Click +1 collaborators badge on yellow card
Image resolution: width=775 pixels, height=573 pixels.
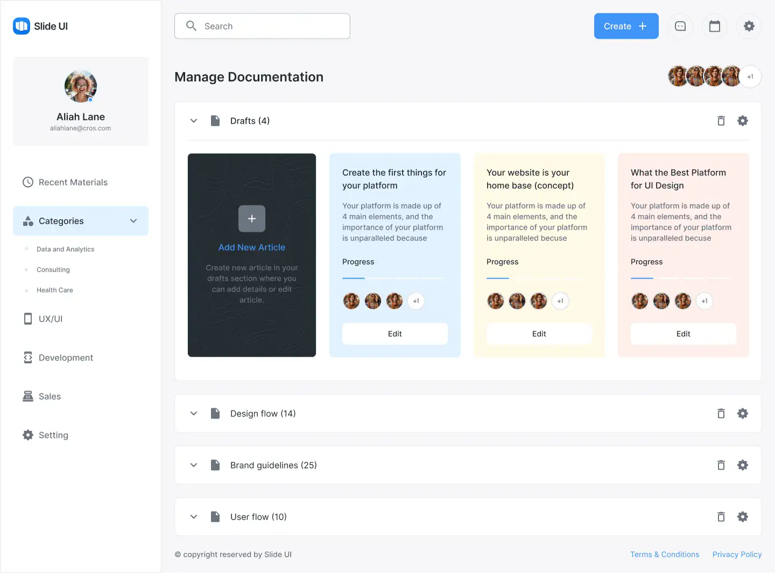click(560, 301)
